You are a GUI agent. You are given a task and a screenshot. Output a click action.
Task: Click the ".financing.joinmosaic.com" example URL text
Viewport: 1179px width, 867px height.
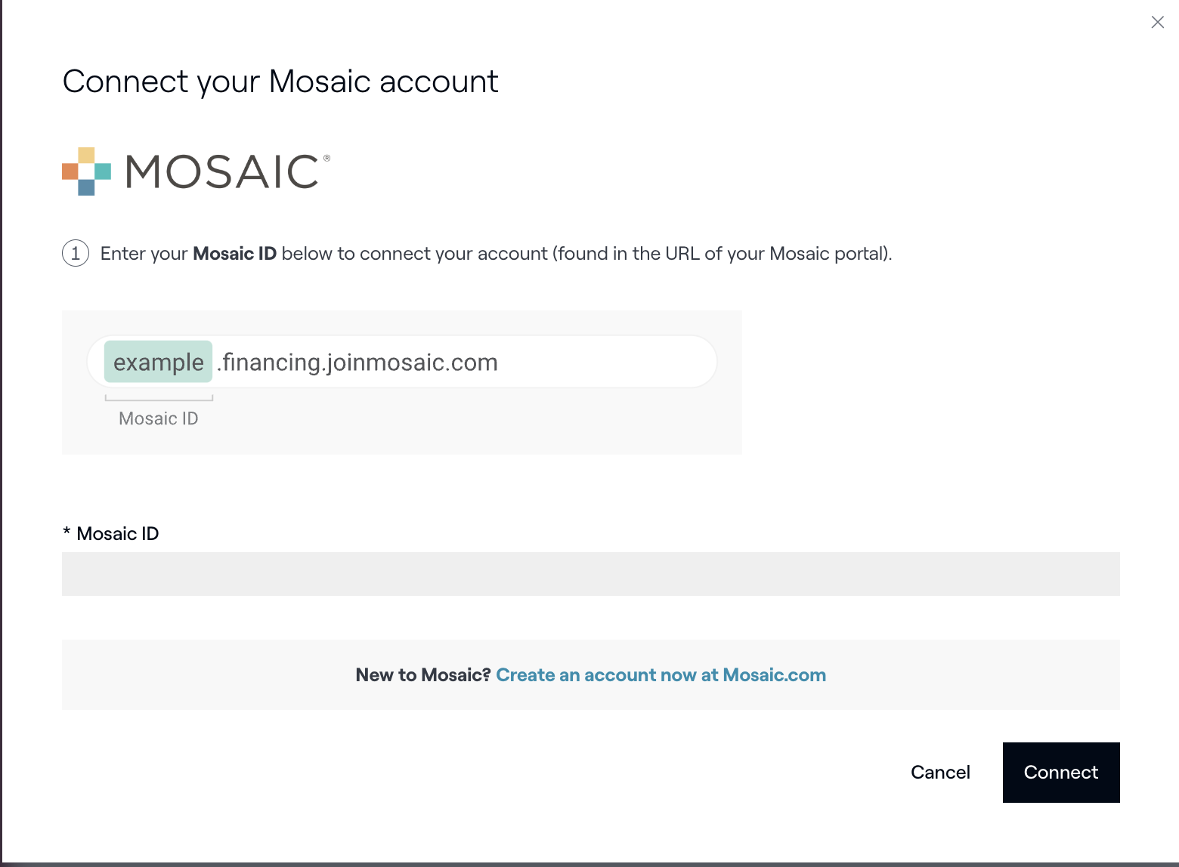pos(357,363)
